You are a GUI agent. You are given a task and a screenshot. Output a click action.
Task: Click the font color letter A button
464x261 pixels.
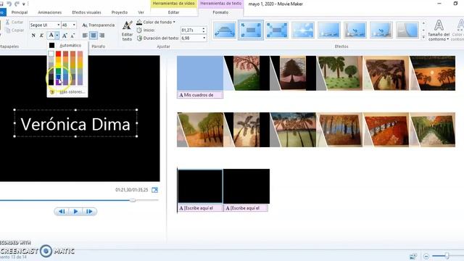pyautogui.click(x=51, y=36)
